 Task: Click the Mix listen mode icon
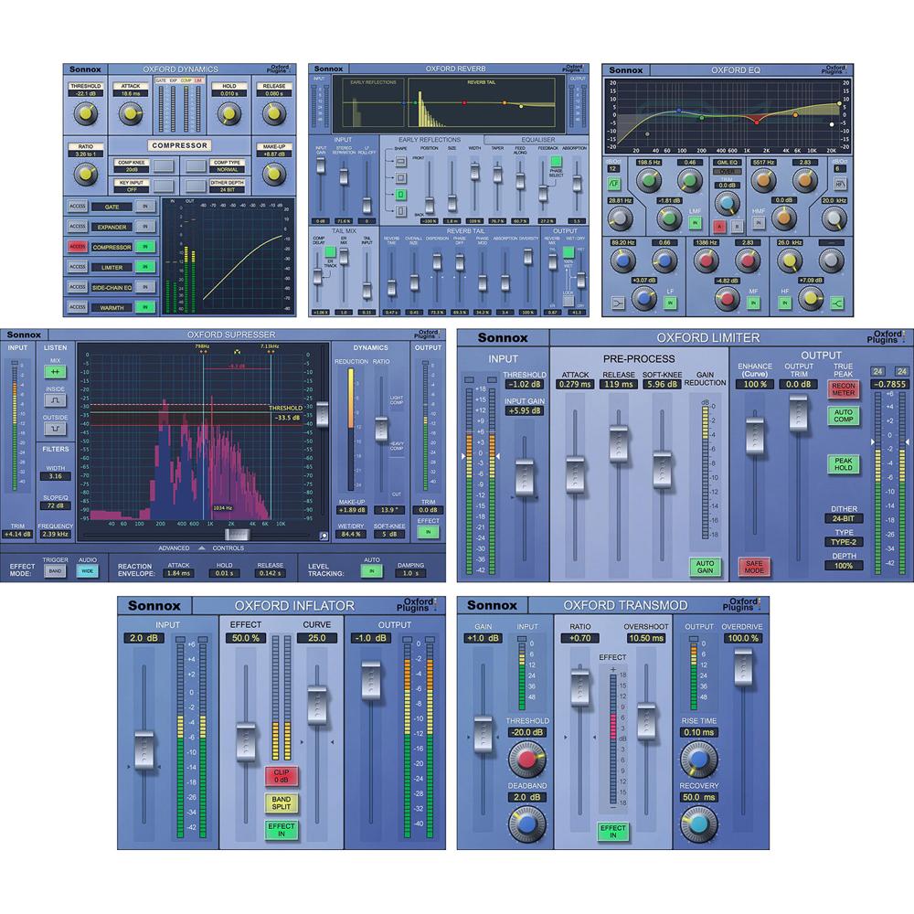pyautogui.click(x=54, y=373)
